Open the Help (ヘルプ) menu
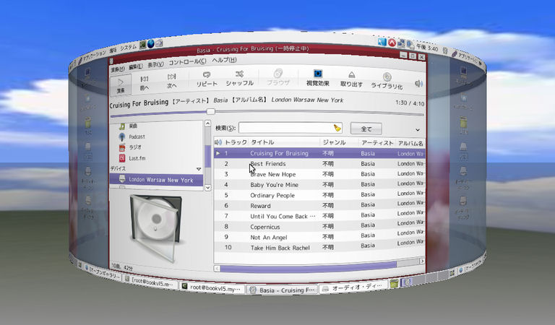 coord(224,60)
